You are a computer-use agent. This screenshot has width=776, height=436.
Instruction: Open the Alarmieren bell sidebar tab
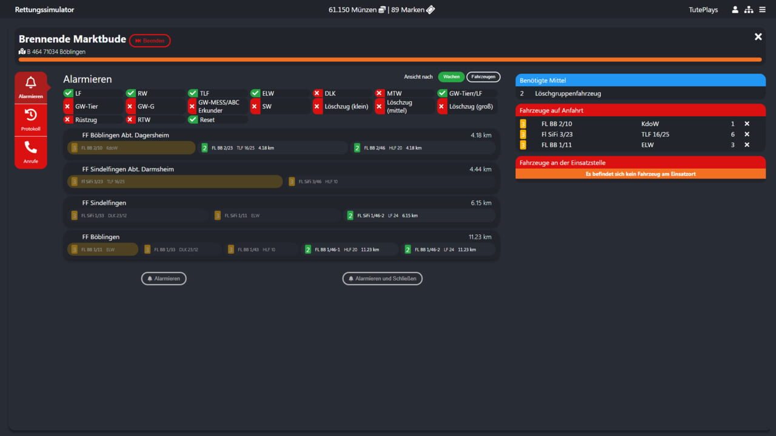(x=30, y=88)
